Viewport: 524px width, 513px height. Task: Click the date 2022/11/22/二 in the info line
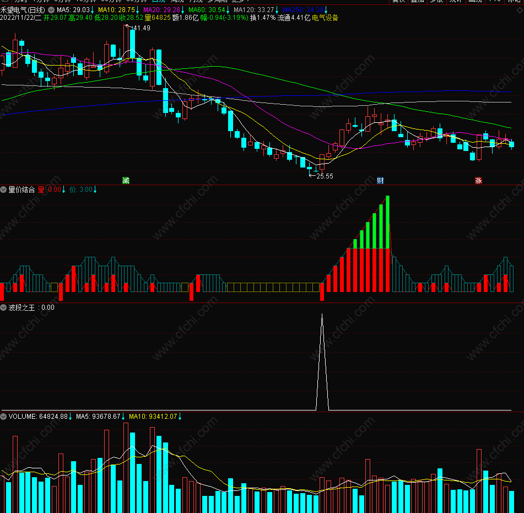tap(21, 18)
